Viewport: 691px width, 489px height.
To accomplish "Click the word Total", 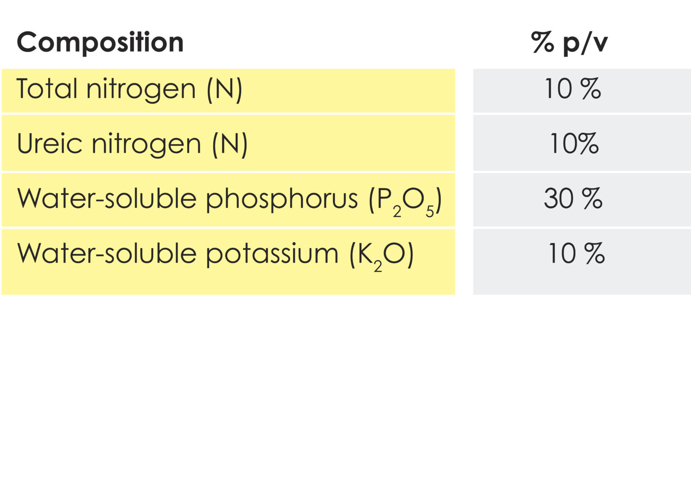I will [x=47, y=89].
